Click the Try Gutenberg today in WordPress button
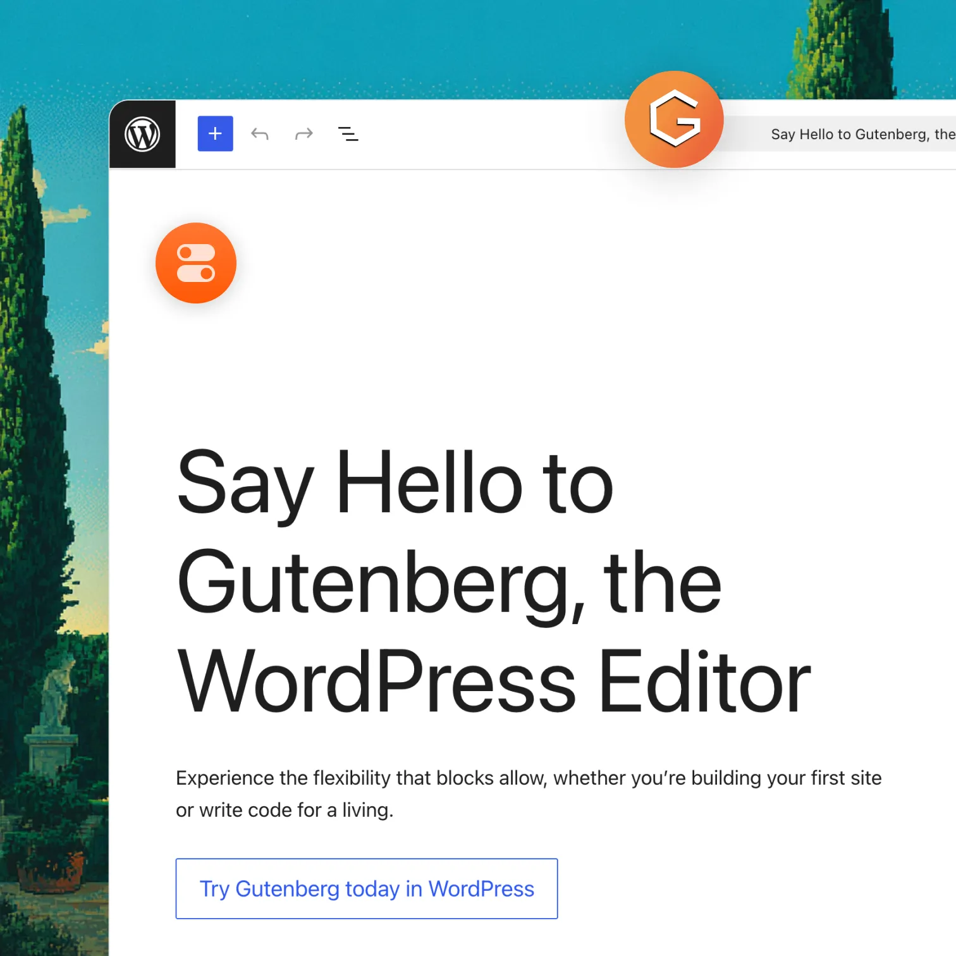Screen dimensions: 956x956 coord(367,888)
